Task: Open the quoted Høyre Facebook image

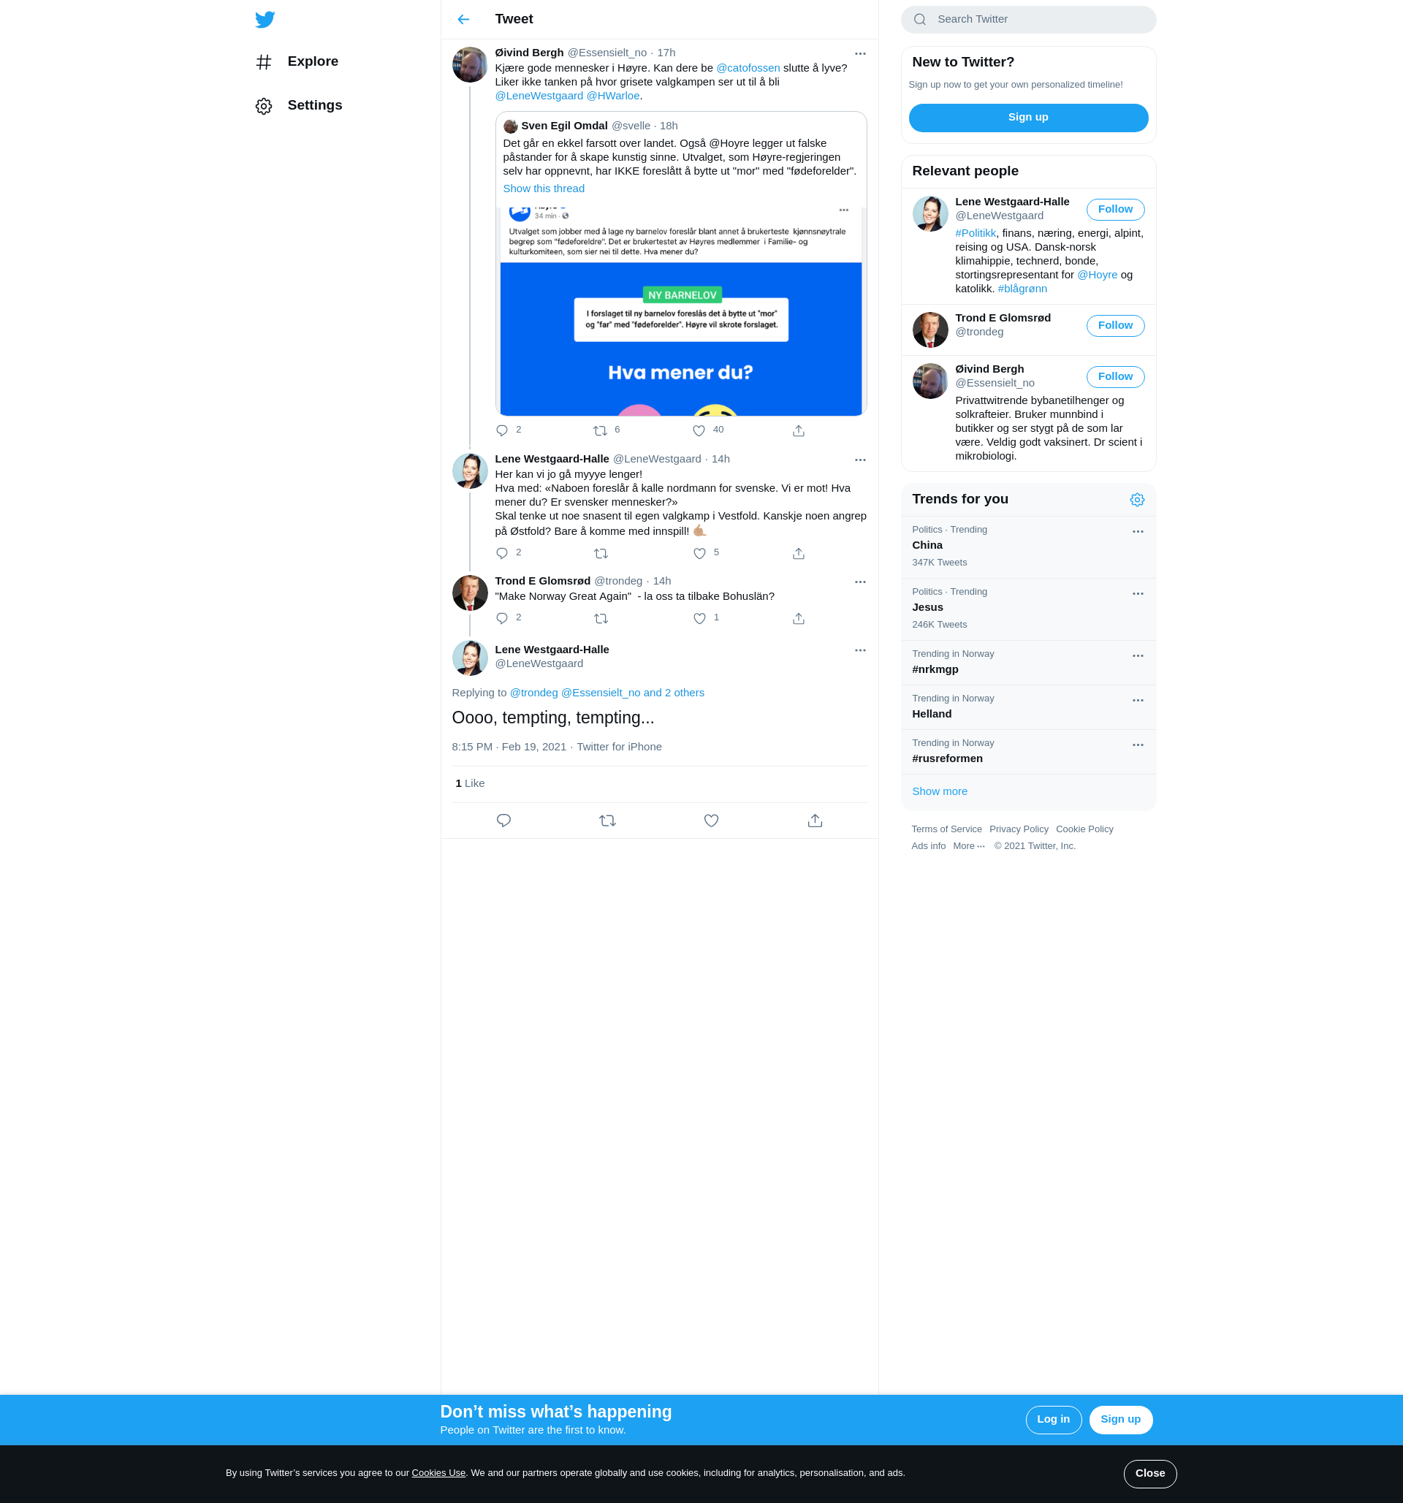Action: coord(680,310)
